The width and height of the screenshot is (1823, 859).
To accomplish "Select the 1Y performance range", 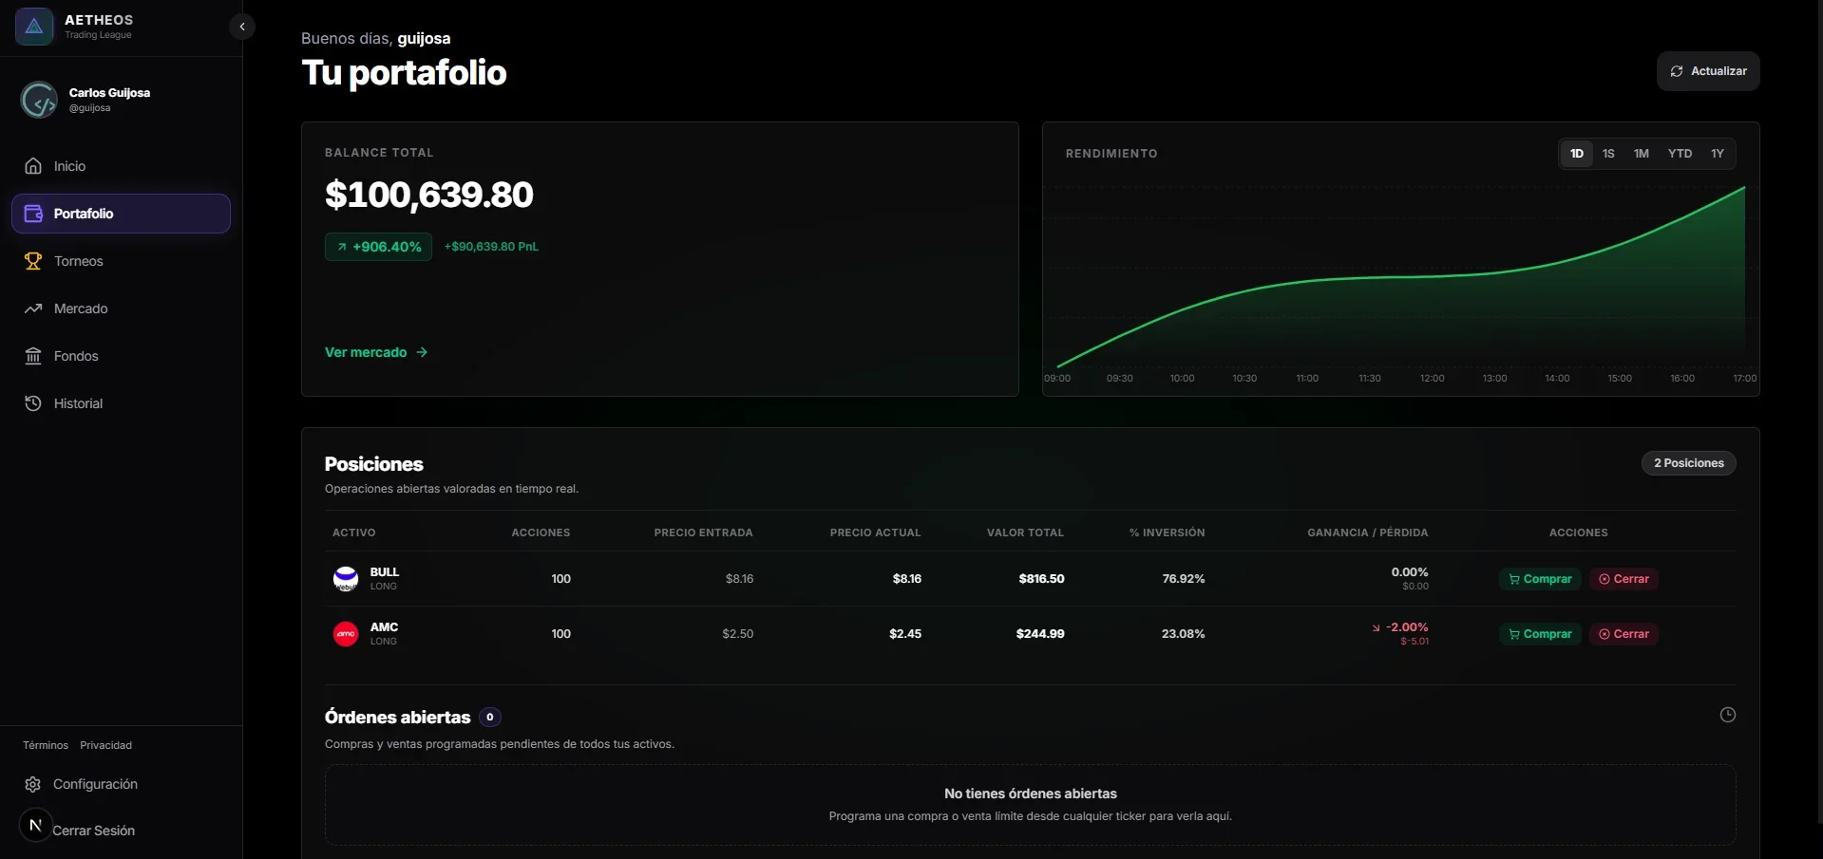I will [x=1718, y=154].
